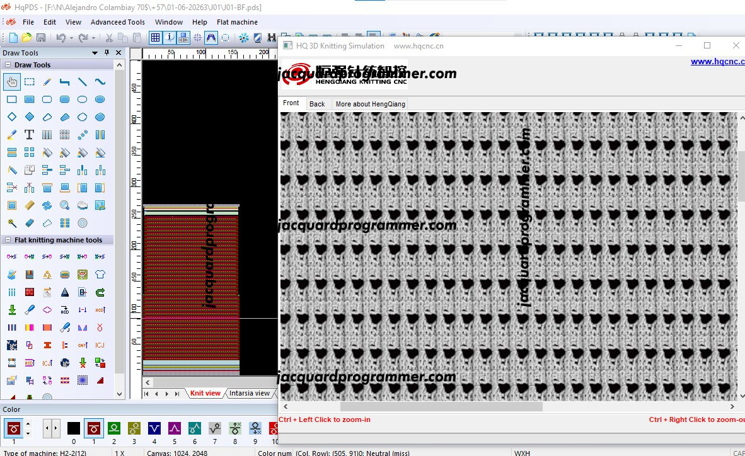Image resolution: width=745 pixels, height=456 pixels.
Task: Open the View menu
Action: pos(73,22)
